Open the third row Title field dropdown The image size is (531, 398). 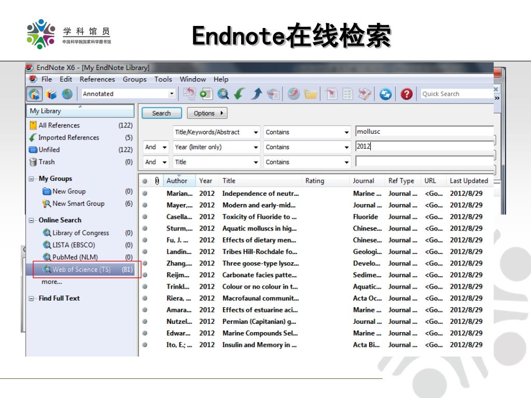coord(256,162)
